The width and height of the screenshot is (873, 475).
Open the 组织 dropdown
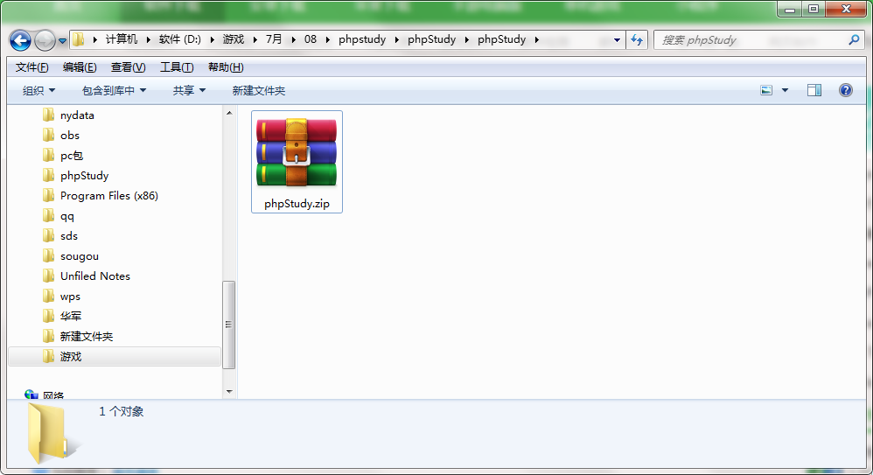[x=38, y=90]
